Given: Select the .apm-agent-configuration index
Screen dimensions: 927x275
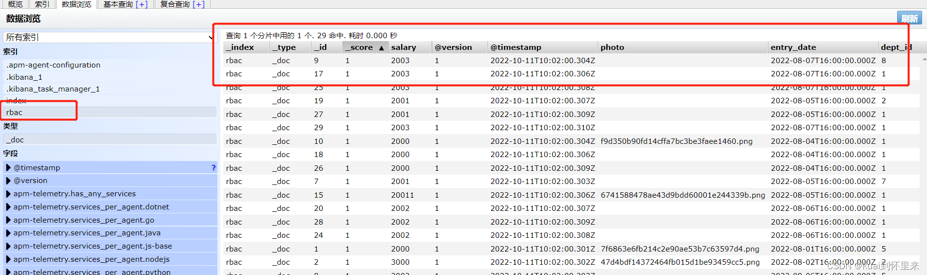Looking at the screenshot, I should 110,65.
